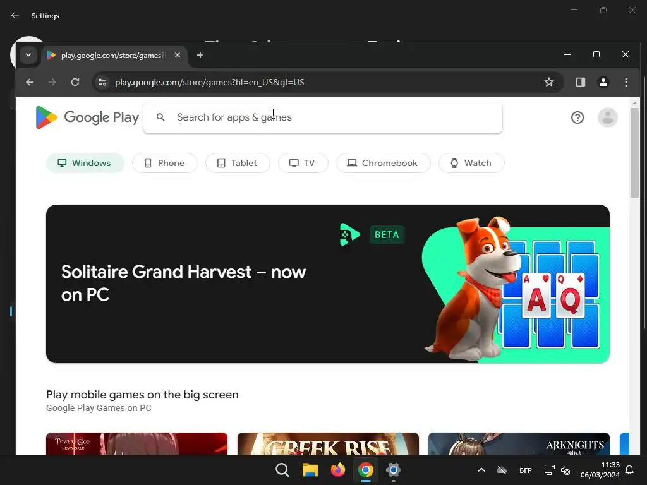Select the TV device filter
The height and width of the screenshot is (485, 647).
point(303,163)
